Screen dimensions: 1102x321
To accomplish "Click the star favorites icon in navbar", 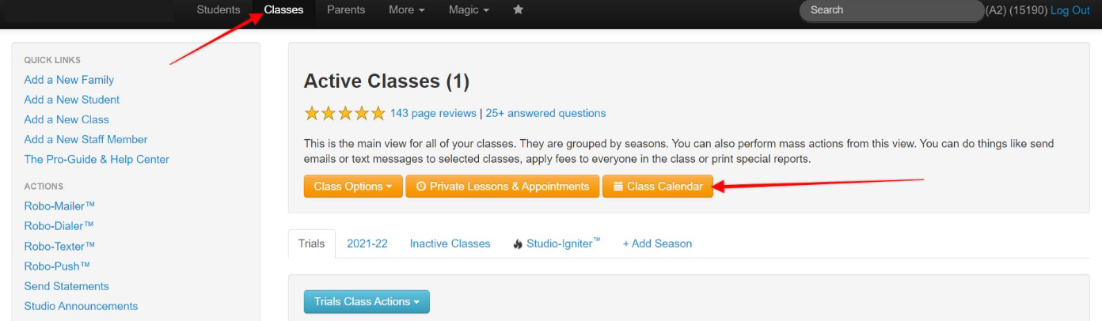I will pos(518,10).
